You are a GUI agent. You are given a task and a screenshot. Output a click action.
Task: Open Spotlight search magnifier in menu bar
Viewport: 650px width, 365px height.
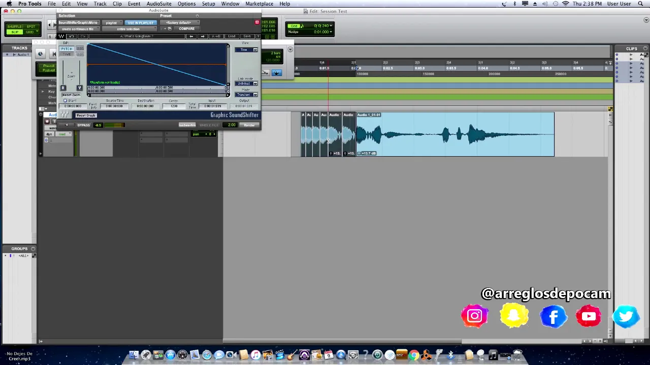(x=640, y=4)
